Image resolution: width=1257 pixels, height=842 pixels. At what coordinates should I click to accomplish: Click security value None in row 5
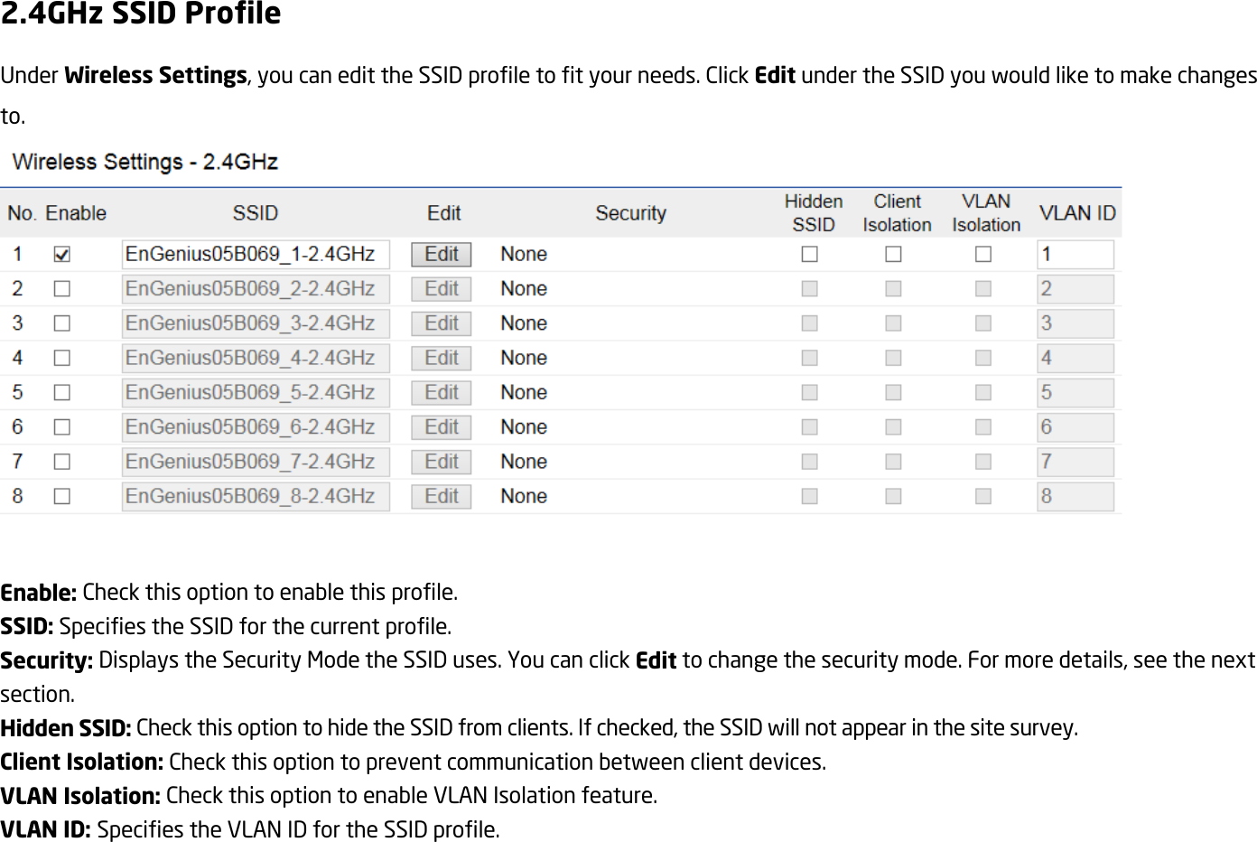pos(524,393)
